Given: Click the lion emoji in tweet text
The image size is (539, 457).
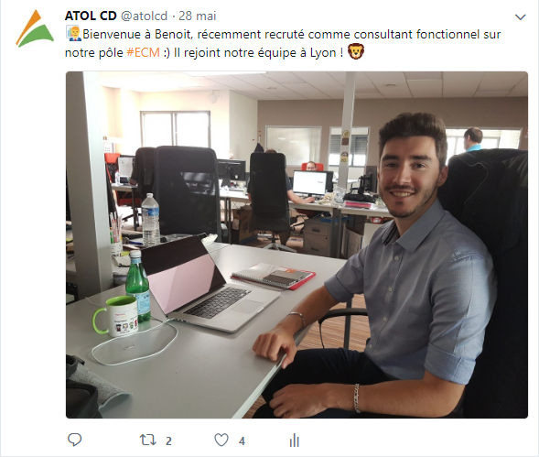Looking at the screenshot, I should tap(356, 51).
